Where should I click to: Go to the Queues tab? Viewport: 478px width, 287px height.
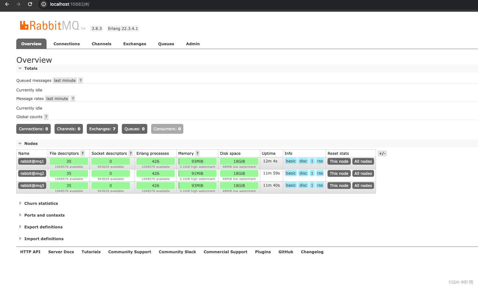[x=166, y=44]
